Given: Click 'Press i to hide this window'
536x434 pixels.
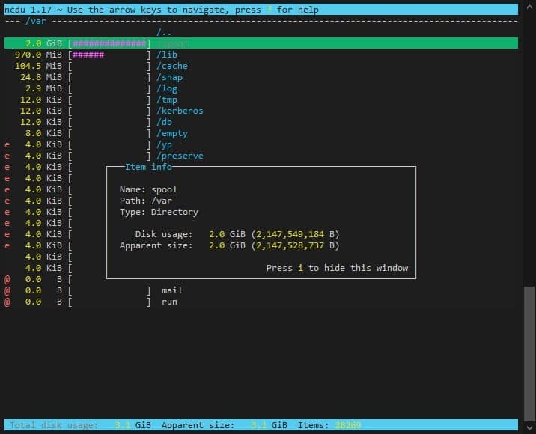Looking at the screenshot, I should click(x=337, y=268).
